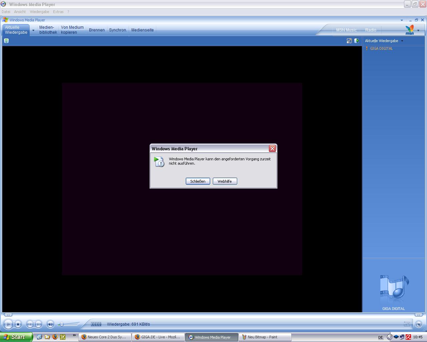This screenshot has height=342, width=427.
Task: Click the GIGA DIGITAL caption under album art
Action: [394, 309]
